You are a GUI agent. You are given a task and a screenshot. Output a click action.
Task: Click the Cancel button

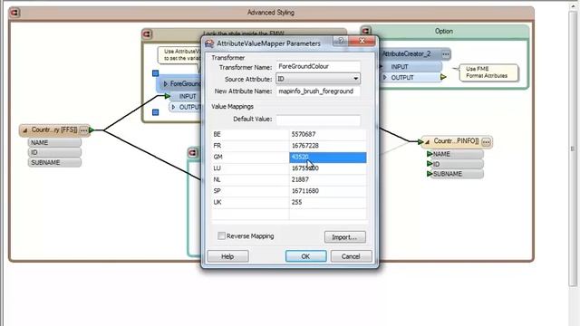pyautogui.click(x=351, y=256)
